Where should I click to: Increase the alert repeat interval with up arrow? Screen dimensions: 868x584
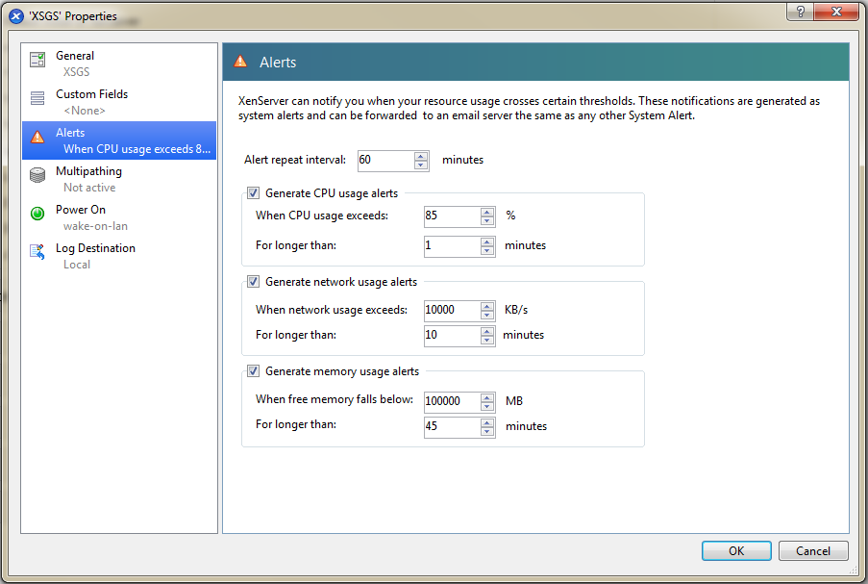(x=421, y=156)
